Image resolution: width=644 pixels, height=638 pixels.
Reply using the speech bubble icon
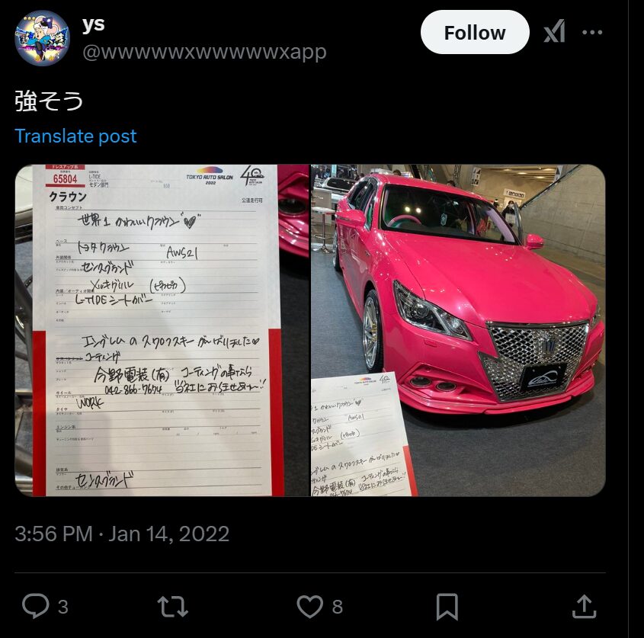35,606
